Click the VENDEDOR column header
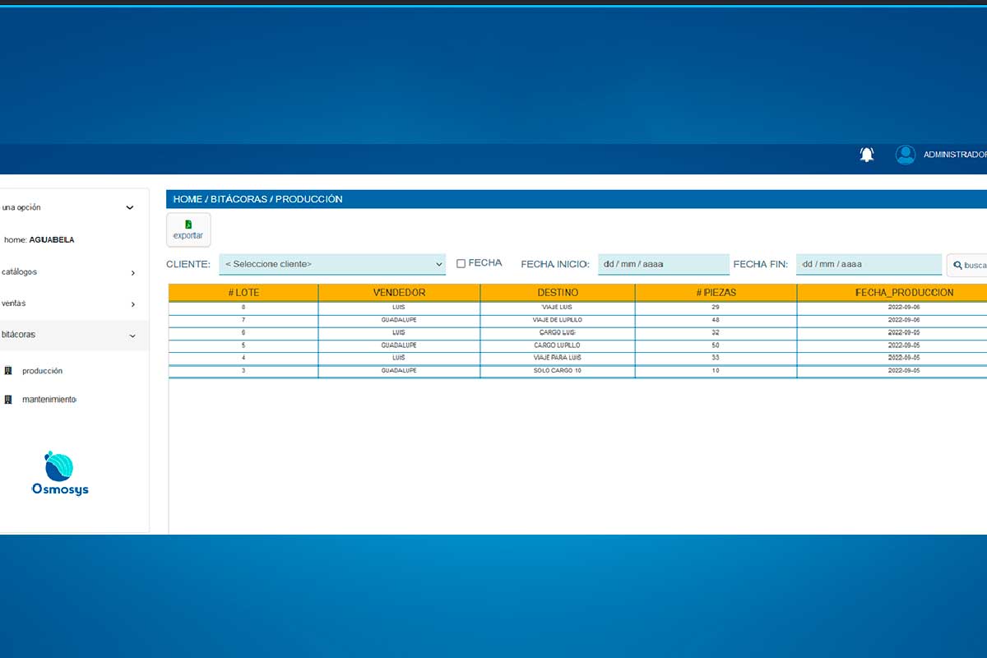This screenshot has height=658, width=987. tap(399, 292)
